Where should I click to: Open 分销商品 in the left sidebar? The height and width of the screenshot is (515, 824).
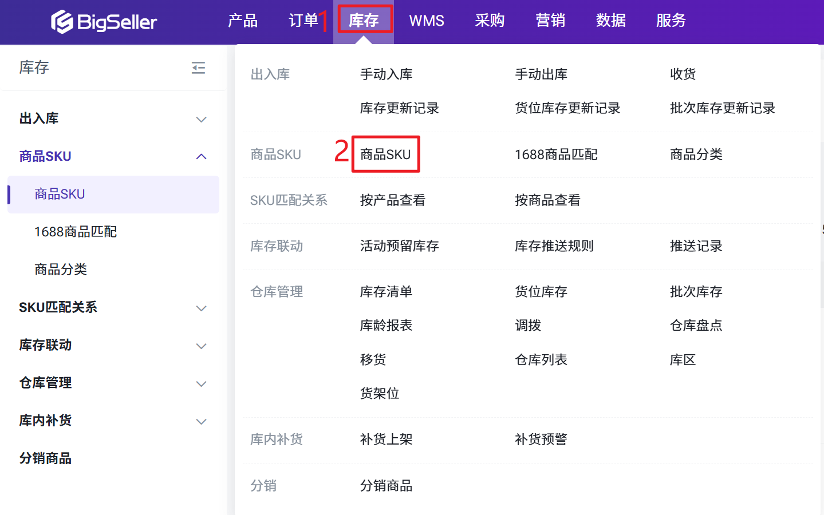coord(45,458)
